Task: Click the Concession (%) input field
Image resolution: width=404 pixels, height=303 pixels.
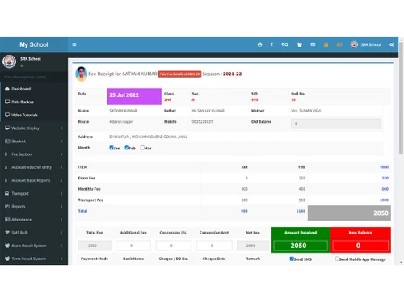Action: [x=174, y=246]
